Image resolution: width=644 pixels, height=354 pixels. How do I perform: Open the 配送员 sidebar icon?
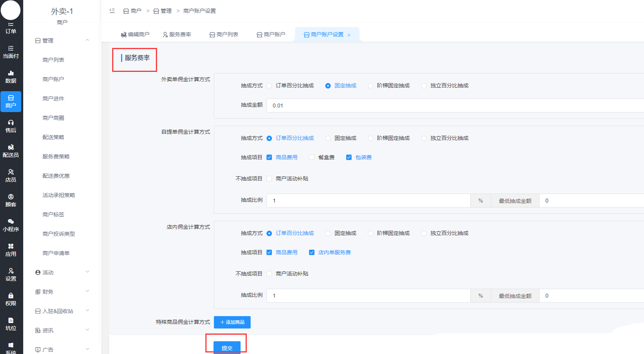pos(11,151)
